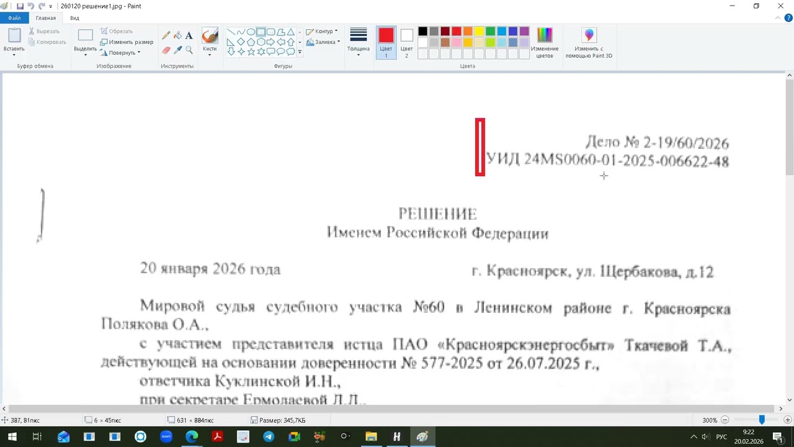Pick the orange color swatch

click(468, 31)
